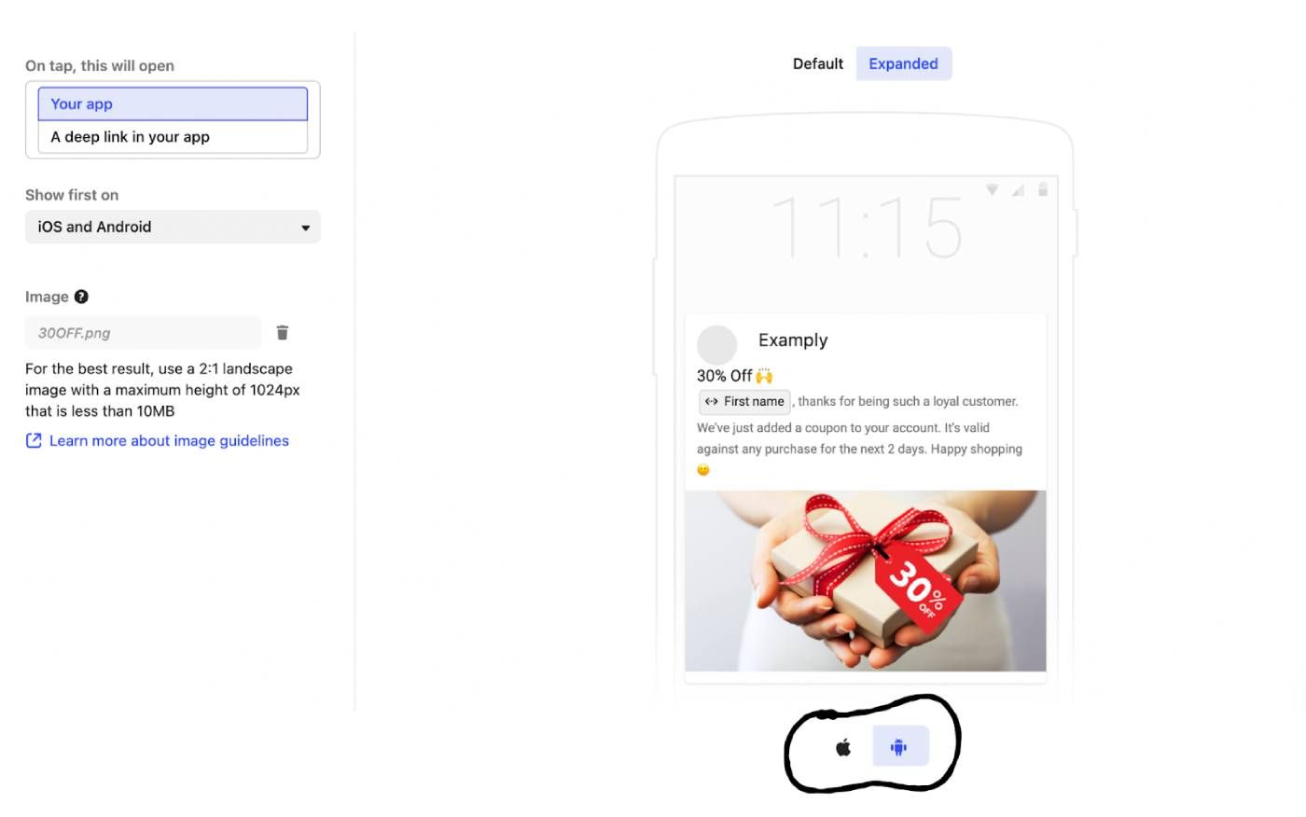Click the external link icon for image guidelines
Screen dimensions: 1306x817
click(x=34, y=440)
